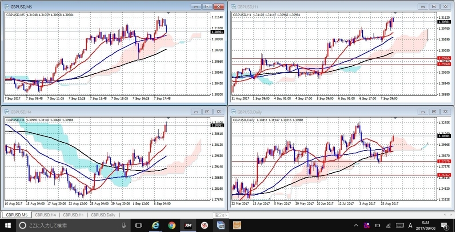
Task: Select the 1.30981 price label on M5 chart
Action: point(217,32)
